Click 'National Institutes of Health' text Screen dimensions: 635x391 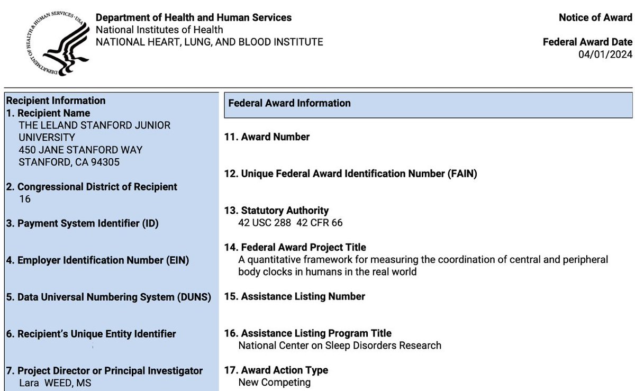click(x=159, y=30)
